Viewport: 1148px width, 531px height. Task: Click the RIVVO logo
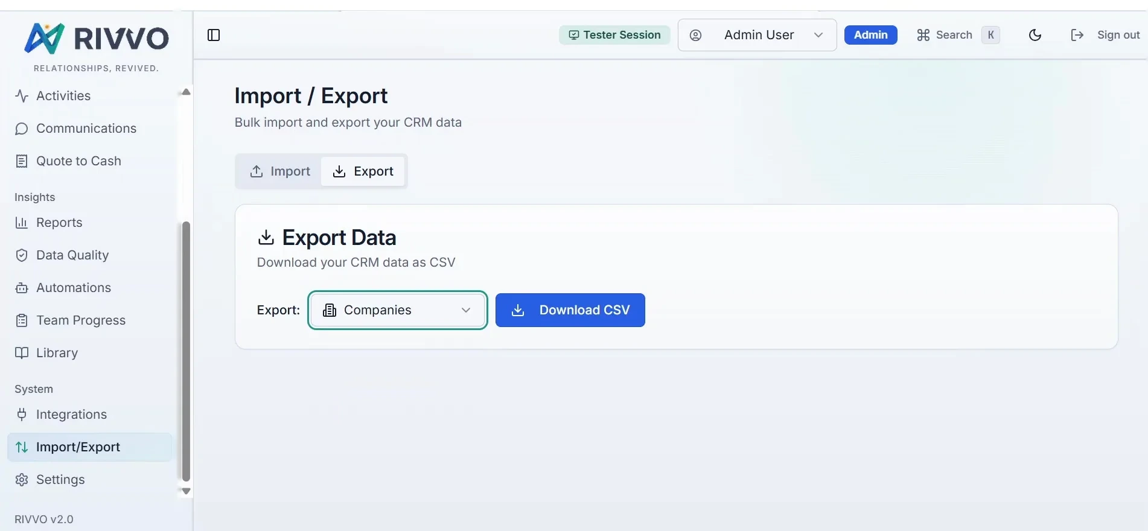pyautogui.click(x=97, y=39)
